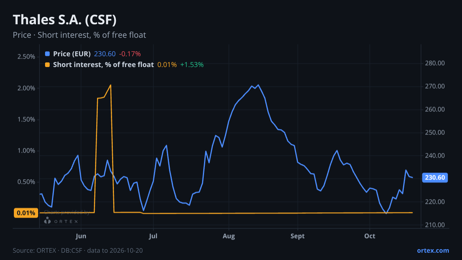Click the Thales S.A. (CSF) title
This screenshot has width=462, height=260.
point(65,20)
